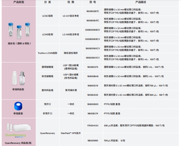Viewport: 181px width, 146px height.
Task: Open part number 176004434
Action: [x=92, y=125]
